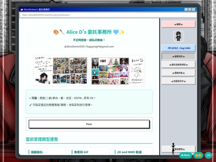Close the AliceDickens's 委託事務所 window
This screenshot has width=216, height=162.
[194, 9]
